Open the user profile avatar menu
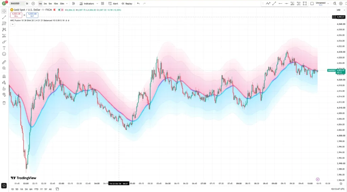Screen dimensions: 347x192 click(x=4, y=3)
